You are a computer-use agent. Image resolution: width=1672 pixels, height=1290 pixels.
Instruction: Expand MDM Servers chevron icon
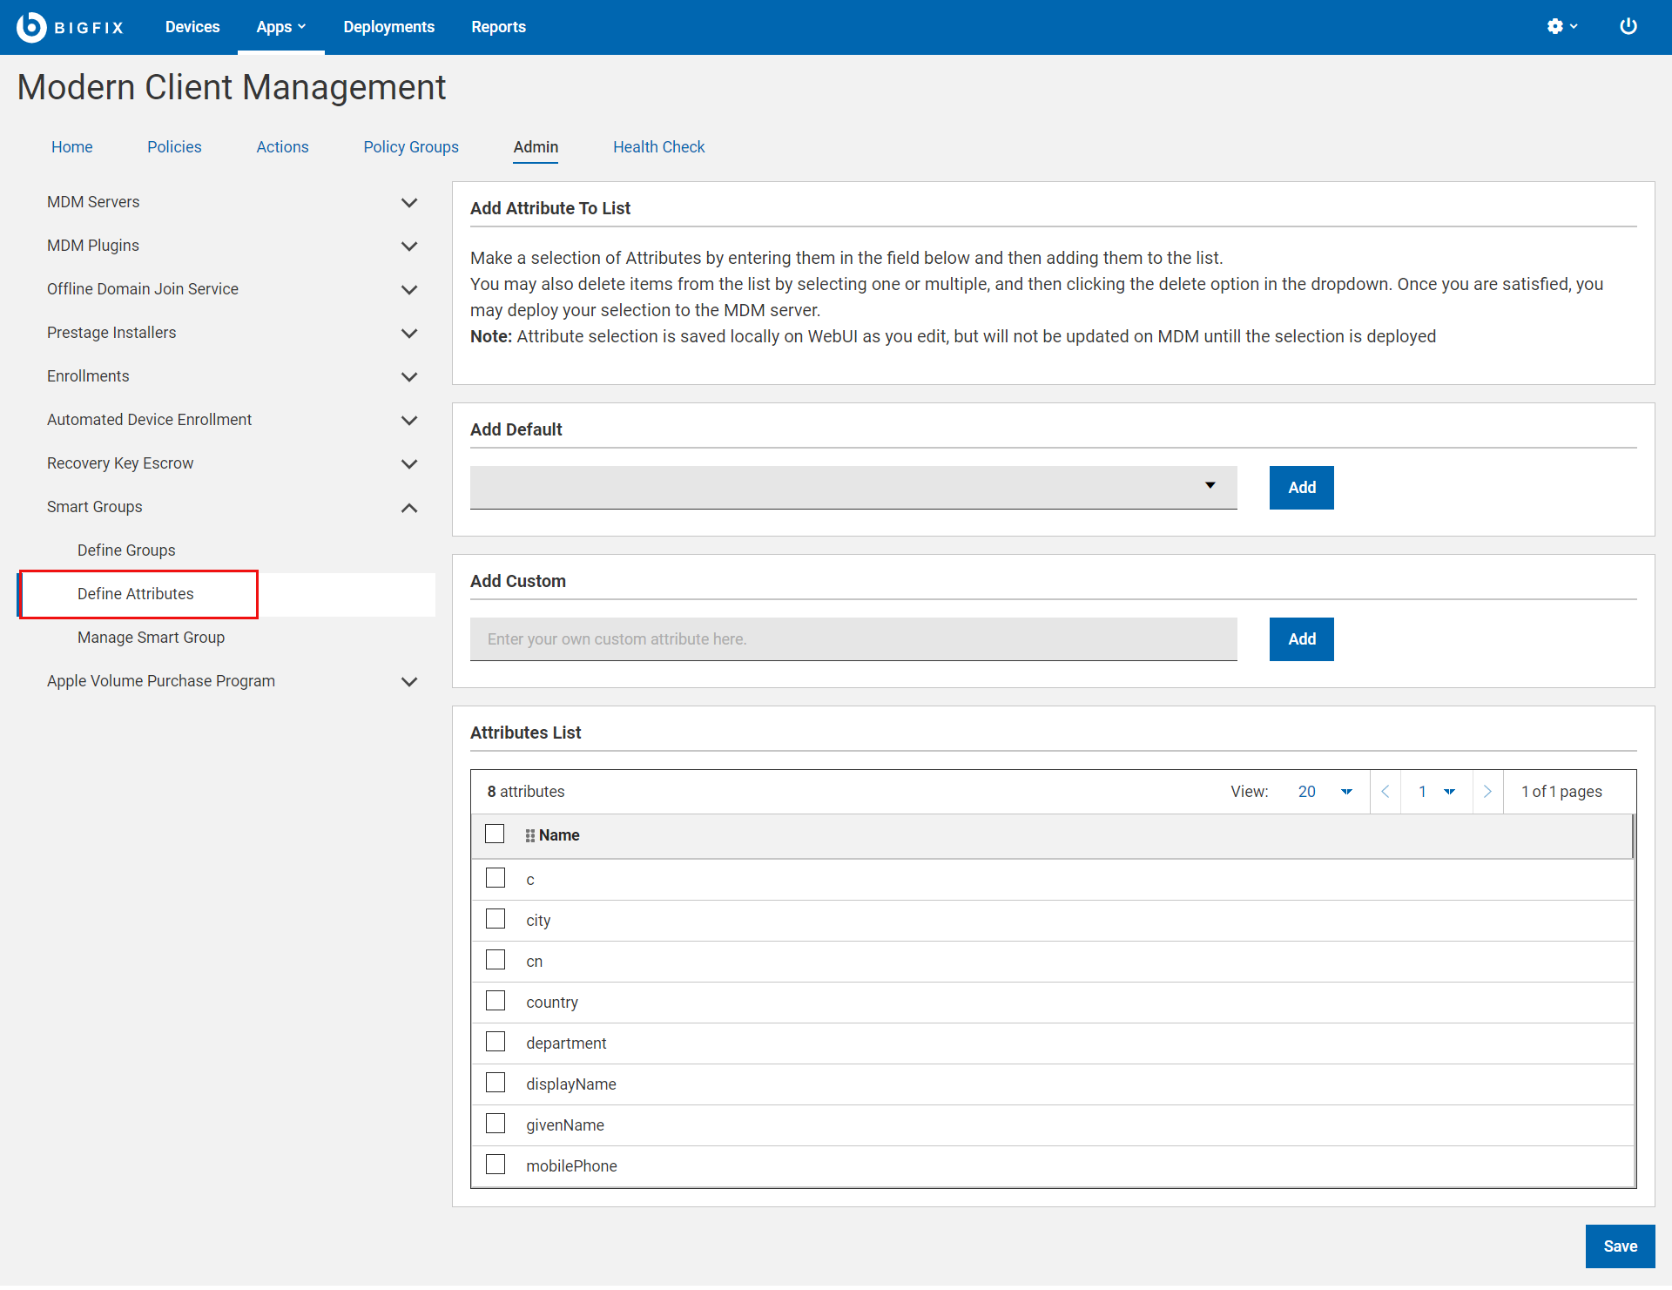tap(409, 203)
